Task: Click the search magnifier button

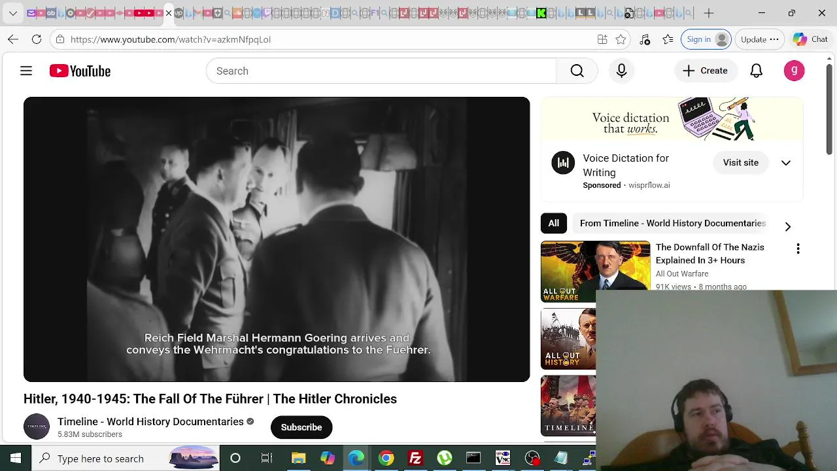Action: (577, 71)
